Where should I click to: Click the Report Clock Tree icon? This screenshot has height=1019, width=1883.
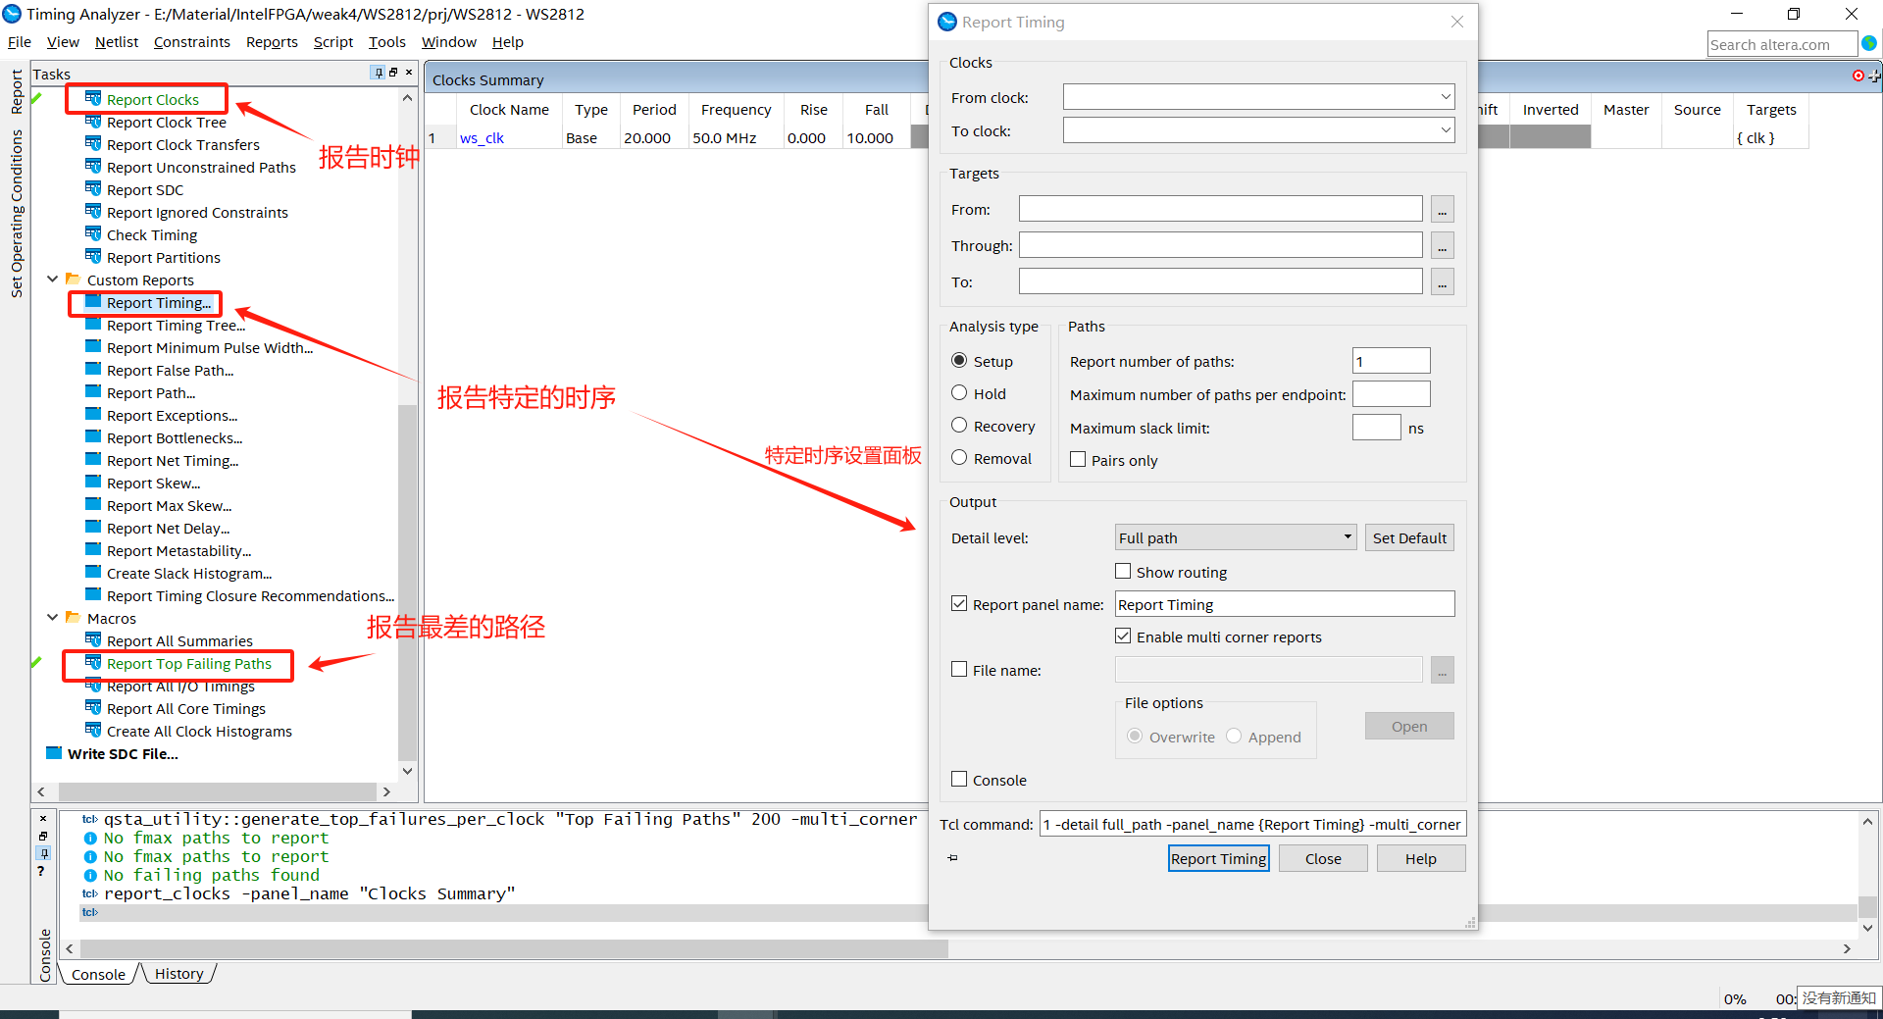click(93, 122)
